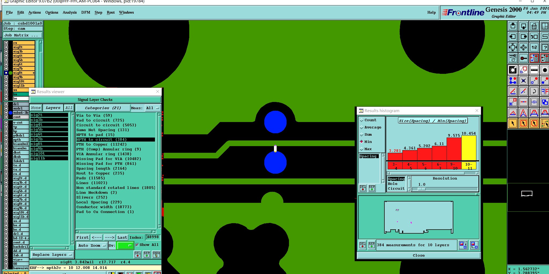The image size is (549, 274).
Task: Click REF icon in Results viewer
Action: pyautogui.click(x=147, y=254)
